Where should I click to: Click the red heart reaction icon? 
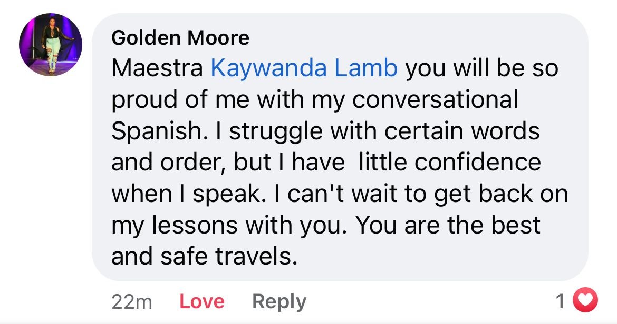pyautogui.click(x=586, y=301)
